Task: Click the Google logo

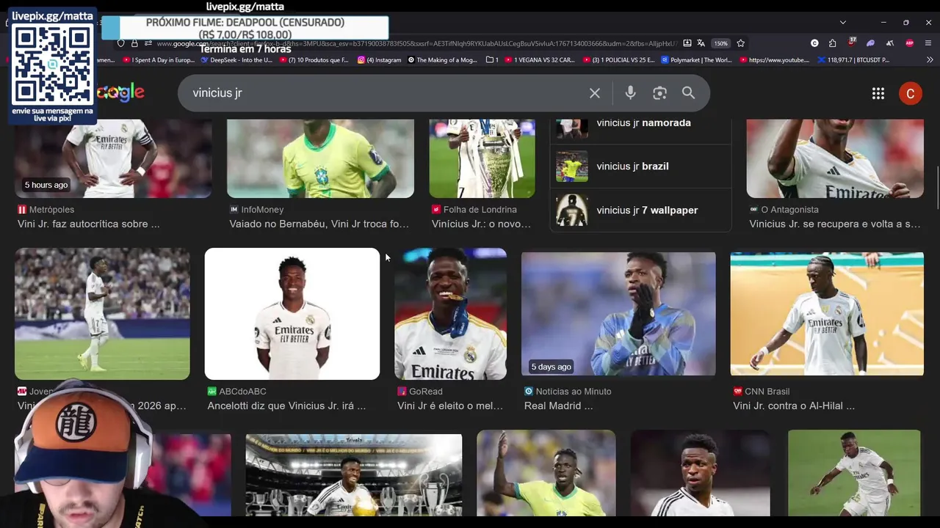Action: point(121,92)
